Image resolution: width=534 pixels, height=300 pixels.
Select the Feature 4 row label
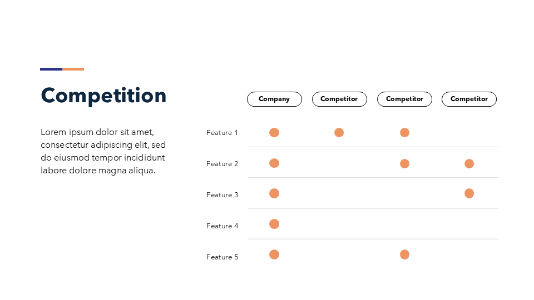coord(222,226)
